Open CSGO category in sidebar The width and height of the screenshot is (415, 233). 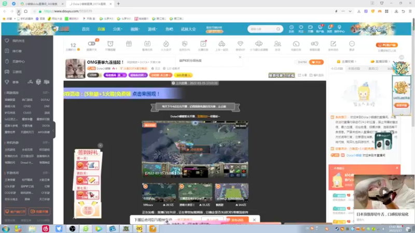tap(27, 112)
